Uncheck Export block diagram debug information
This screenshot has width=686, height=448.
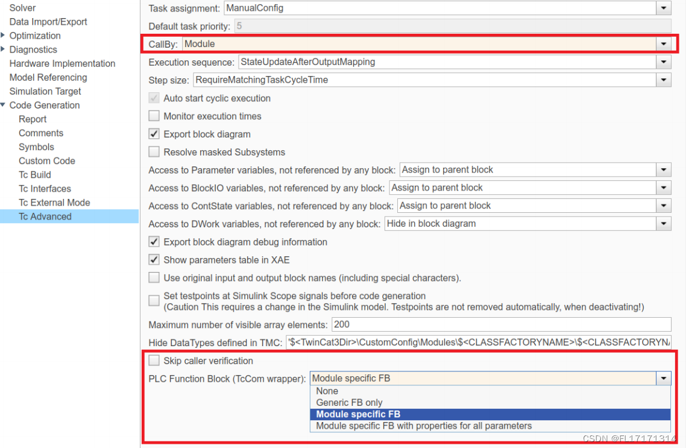tap(154, 242)
